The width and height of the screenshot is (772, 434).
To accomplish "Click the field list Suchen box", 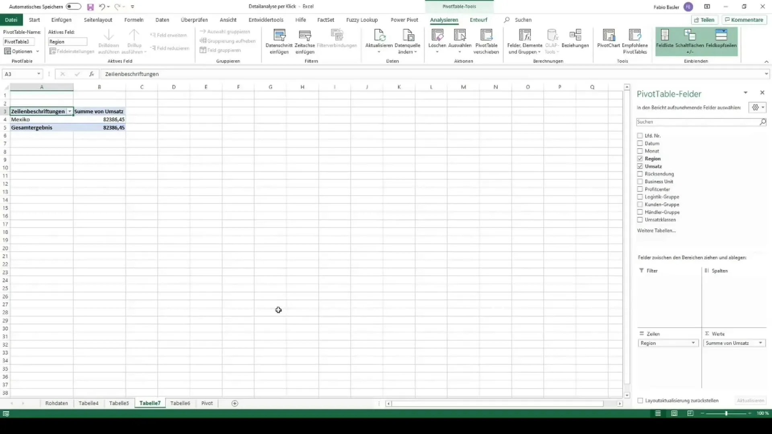I will coord(698,122).
